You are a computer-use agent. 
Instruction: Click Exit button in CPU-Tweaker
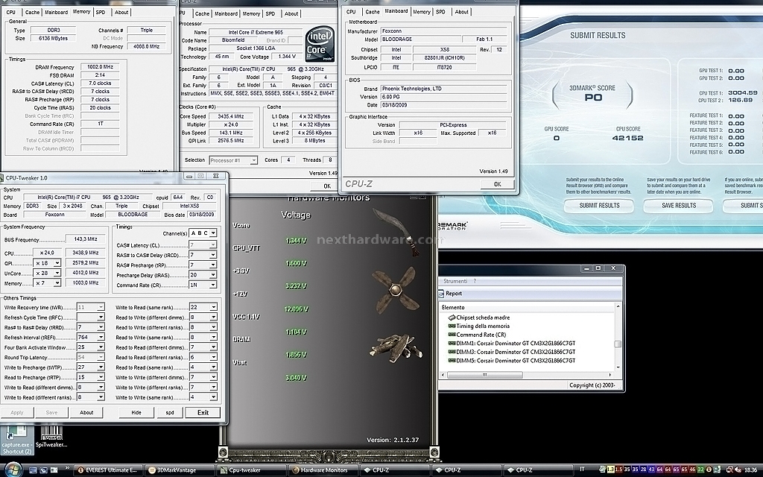203,412
